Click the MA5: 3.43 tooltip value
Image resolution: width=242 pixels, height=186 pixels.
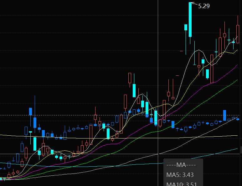[180, 175]
